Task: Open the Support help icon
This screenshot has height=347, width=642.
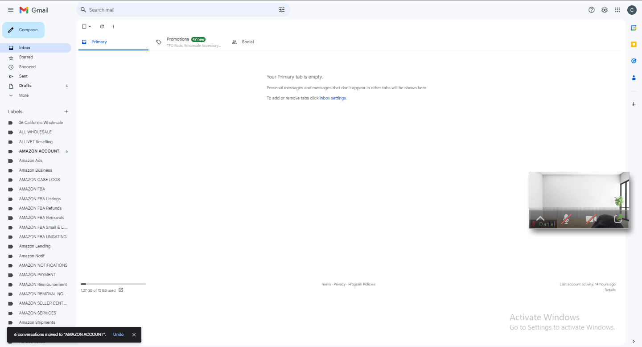Action: [x=592, y=10]
